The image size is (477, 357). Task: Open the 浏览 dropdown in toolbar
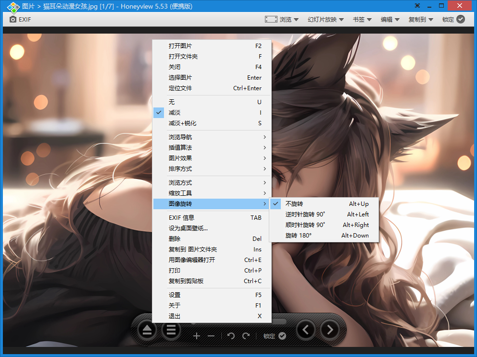289,19
